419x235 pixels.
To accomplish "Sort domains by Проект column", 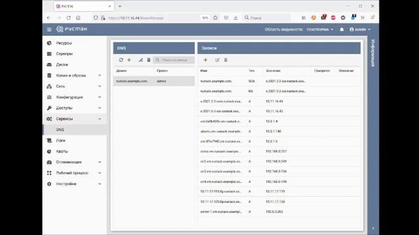I will (x=162, y=70).
